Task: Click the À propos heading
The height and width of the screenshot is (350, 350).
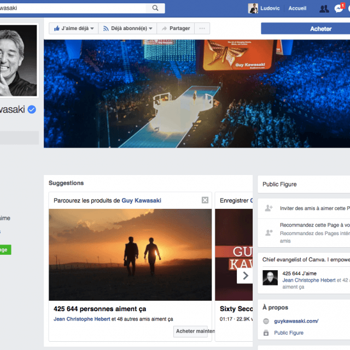Action: point(275,307)
